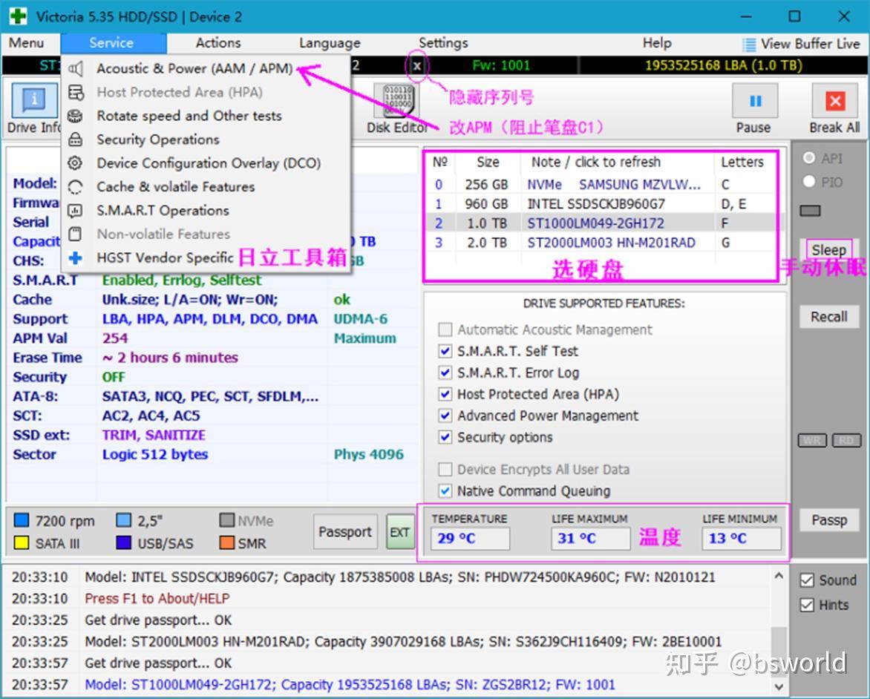Click the yellow SATA III legend swatch

21,542
